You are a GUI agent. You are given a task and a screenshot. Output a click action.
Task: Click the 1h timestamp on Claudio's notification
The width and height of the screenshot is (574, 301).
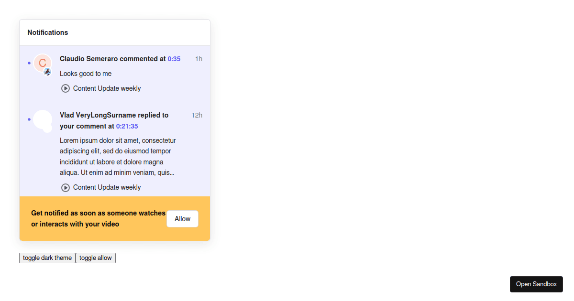(x=199, y=59)
